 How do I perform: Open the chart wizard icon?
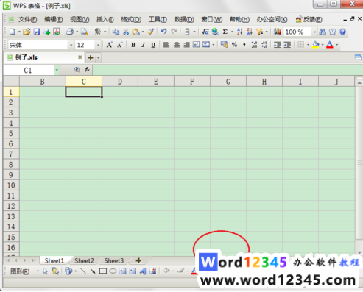(278, 32)
